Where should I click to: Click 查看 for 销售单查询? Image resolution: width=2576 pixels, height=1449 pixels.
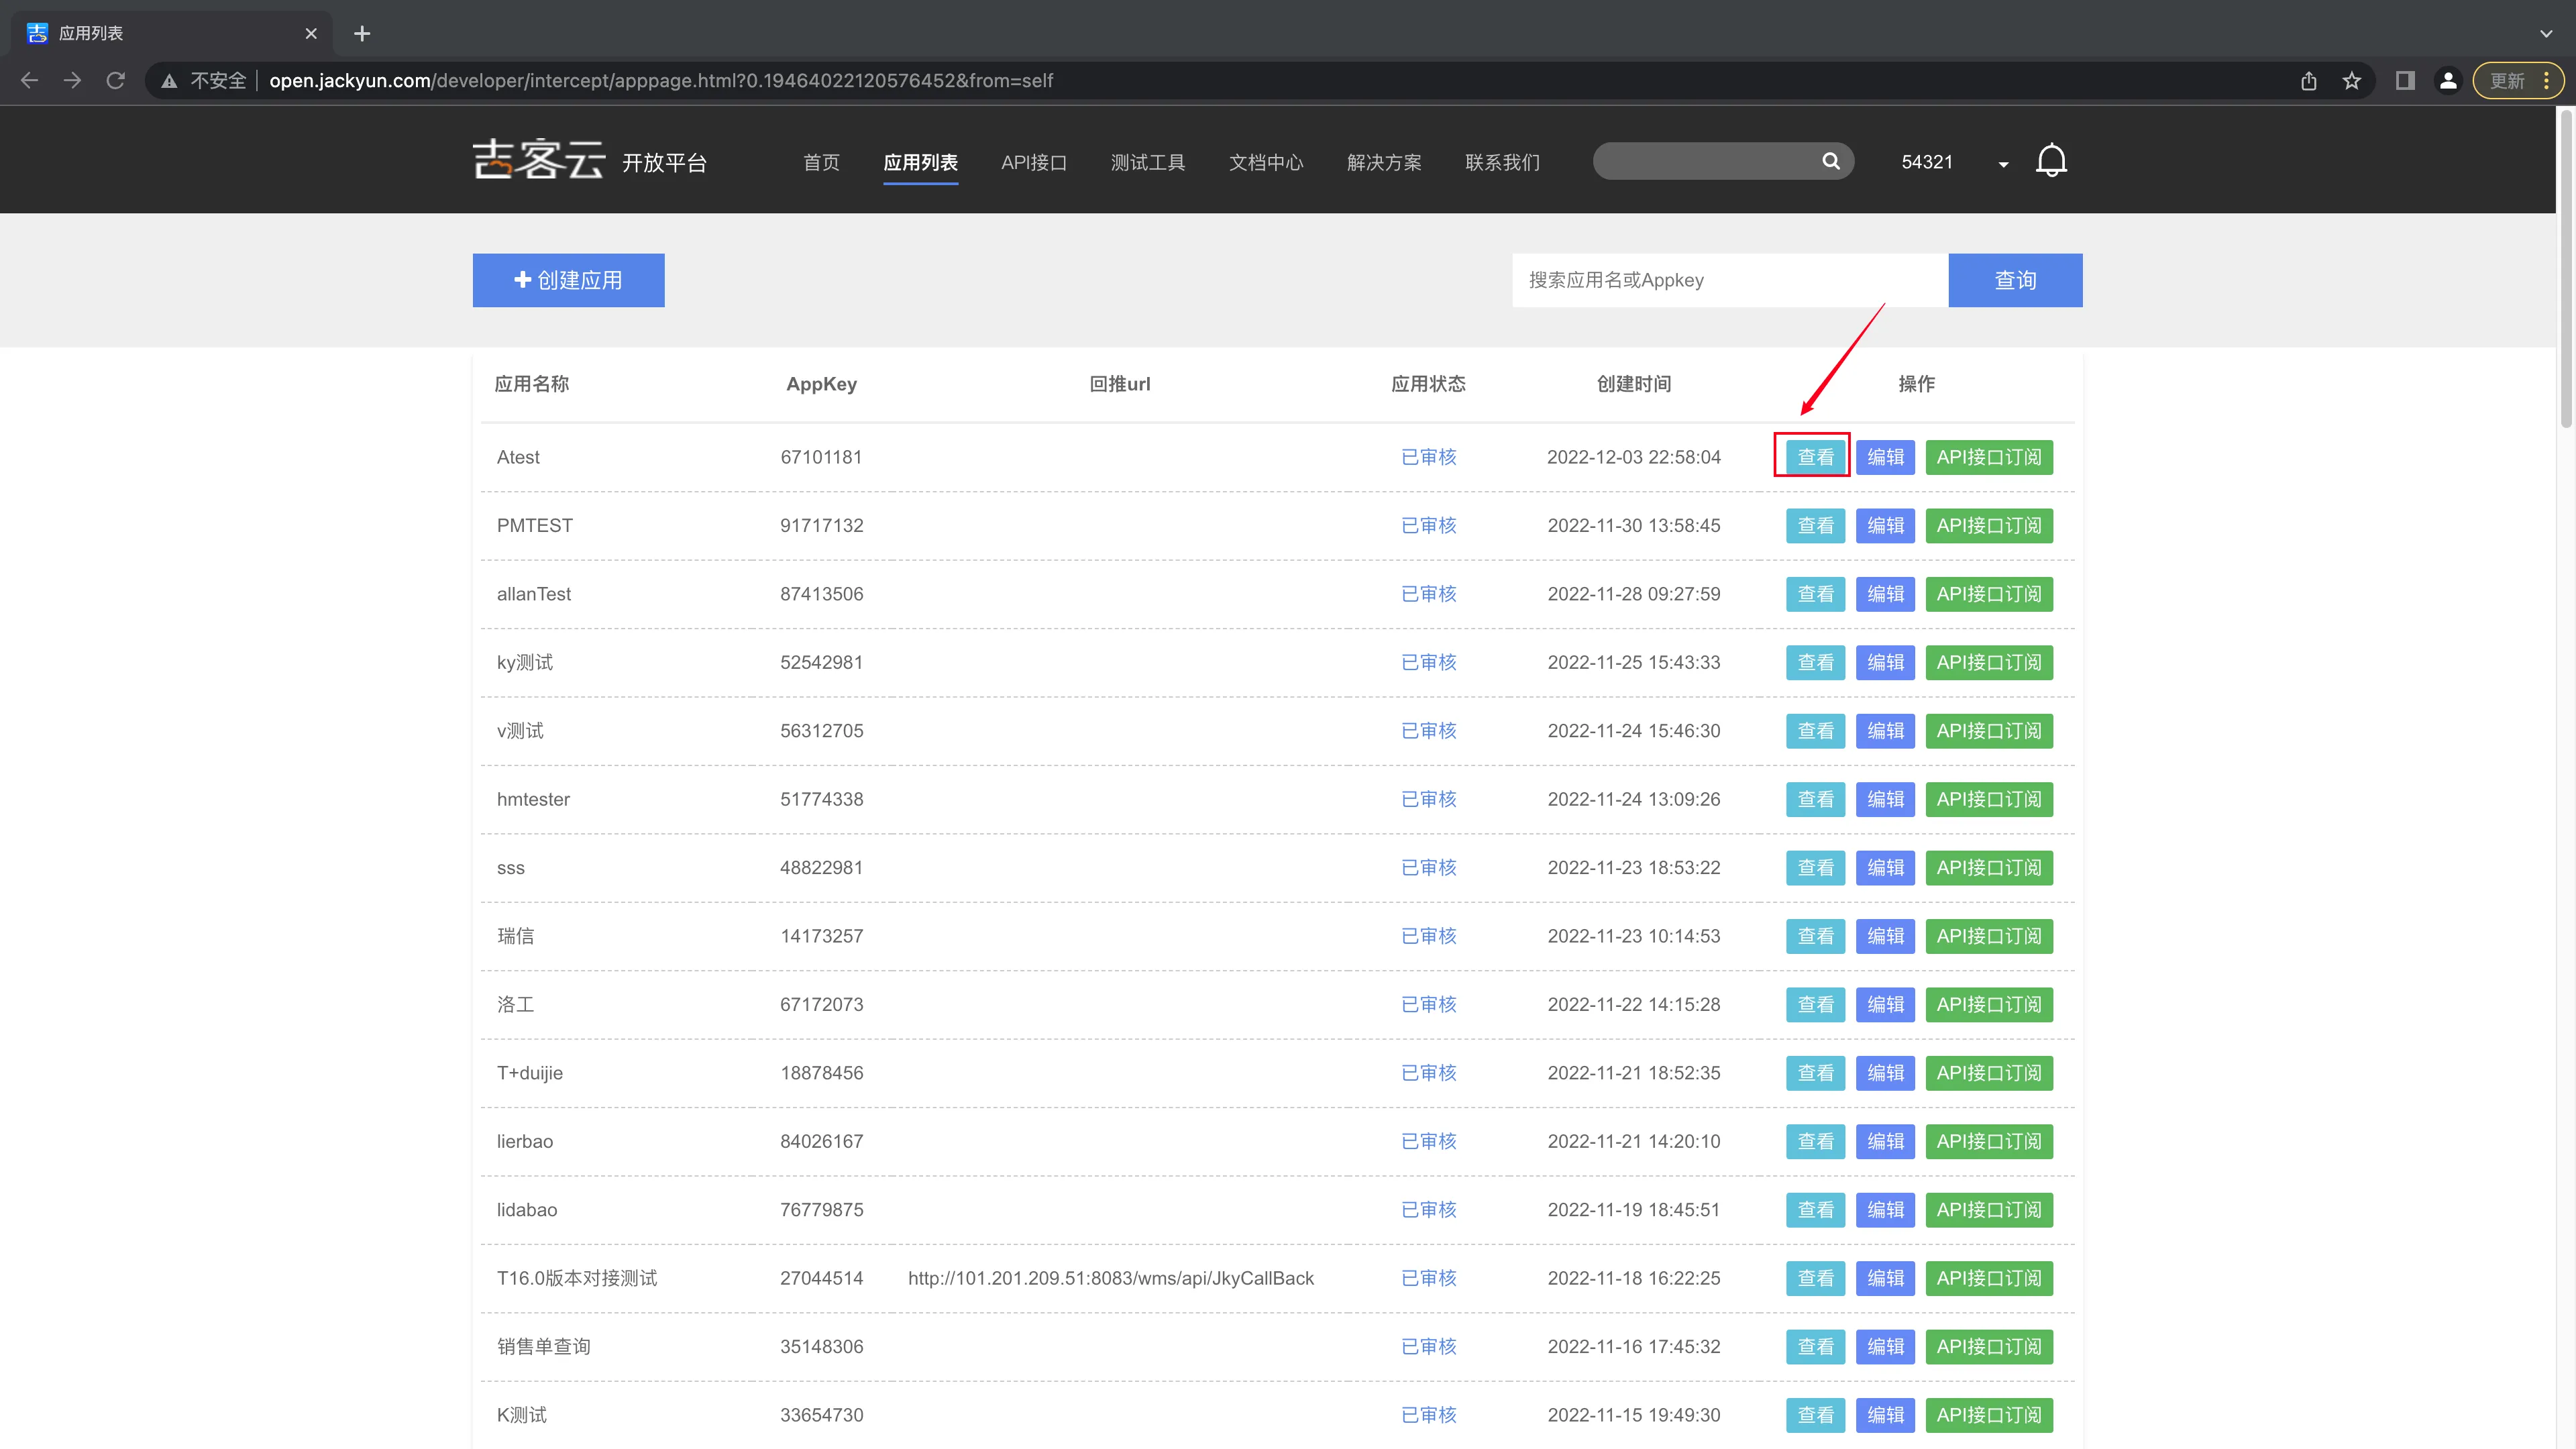(x=1815, y=1347)
